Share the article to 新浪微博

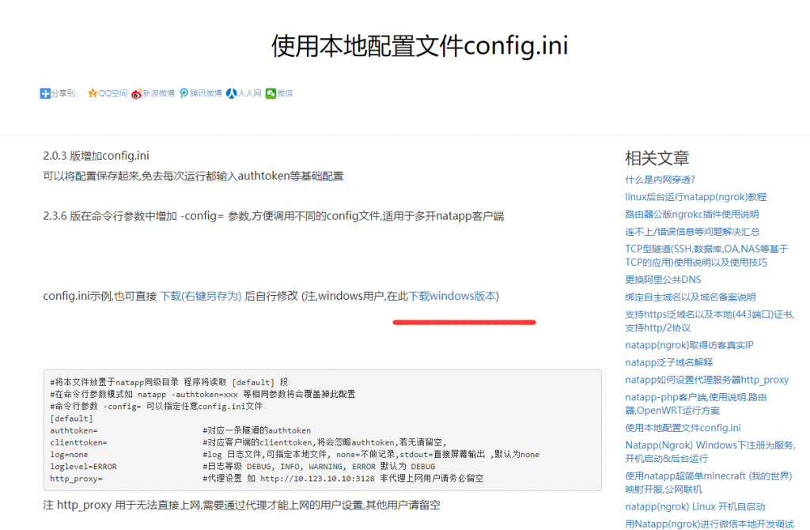pyautogui.click(x=153, y=93)
